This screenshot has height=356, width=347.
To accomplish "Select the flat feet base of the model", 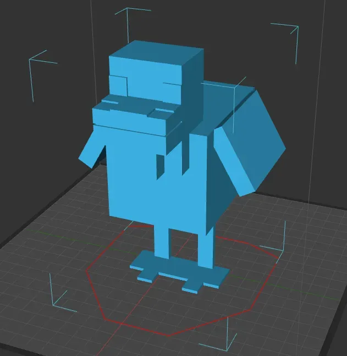I will click(180, 271).
